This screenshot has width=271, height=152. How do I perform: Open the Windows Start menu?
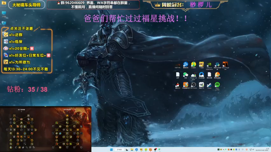pyautogui.click(x=111, y=149)
